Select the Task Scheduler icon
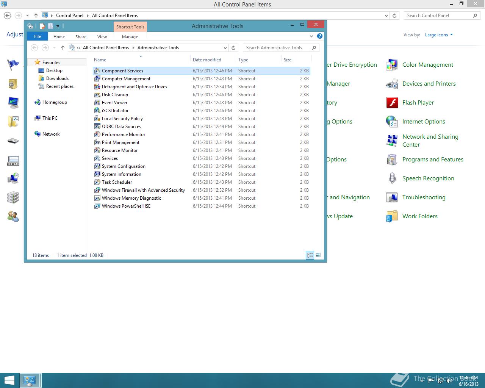The width and height of the screenshot is (485, 388). tap(97, 182)
